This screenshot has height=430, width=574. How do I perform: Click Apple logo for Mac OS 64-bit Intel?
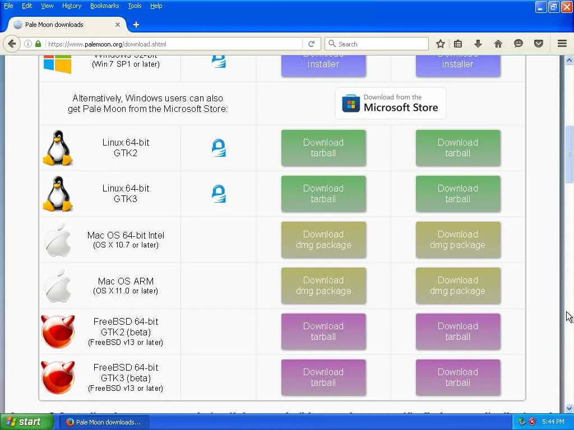tap(58, 240)
